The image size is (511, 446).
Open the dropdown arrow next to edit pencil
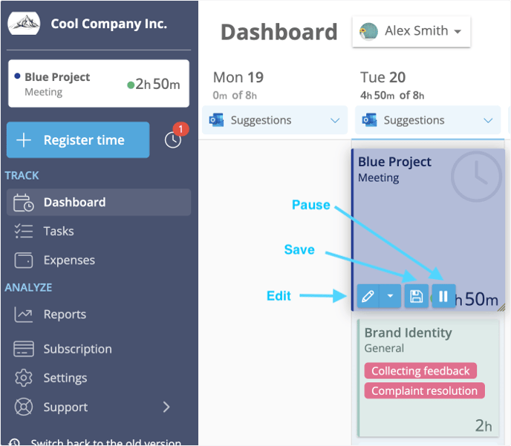pos(390,296)
